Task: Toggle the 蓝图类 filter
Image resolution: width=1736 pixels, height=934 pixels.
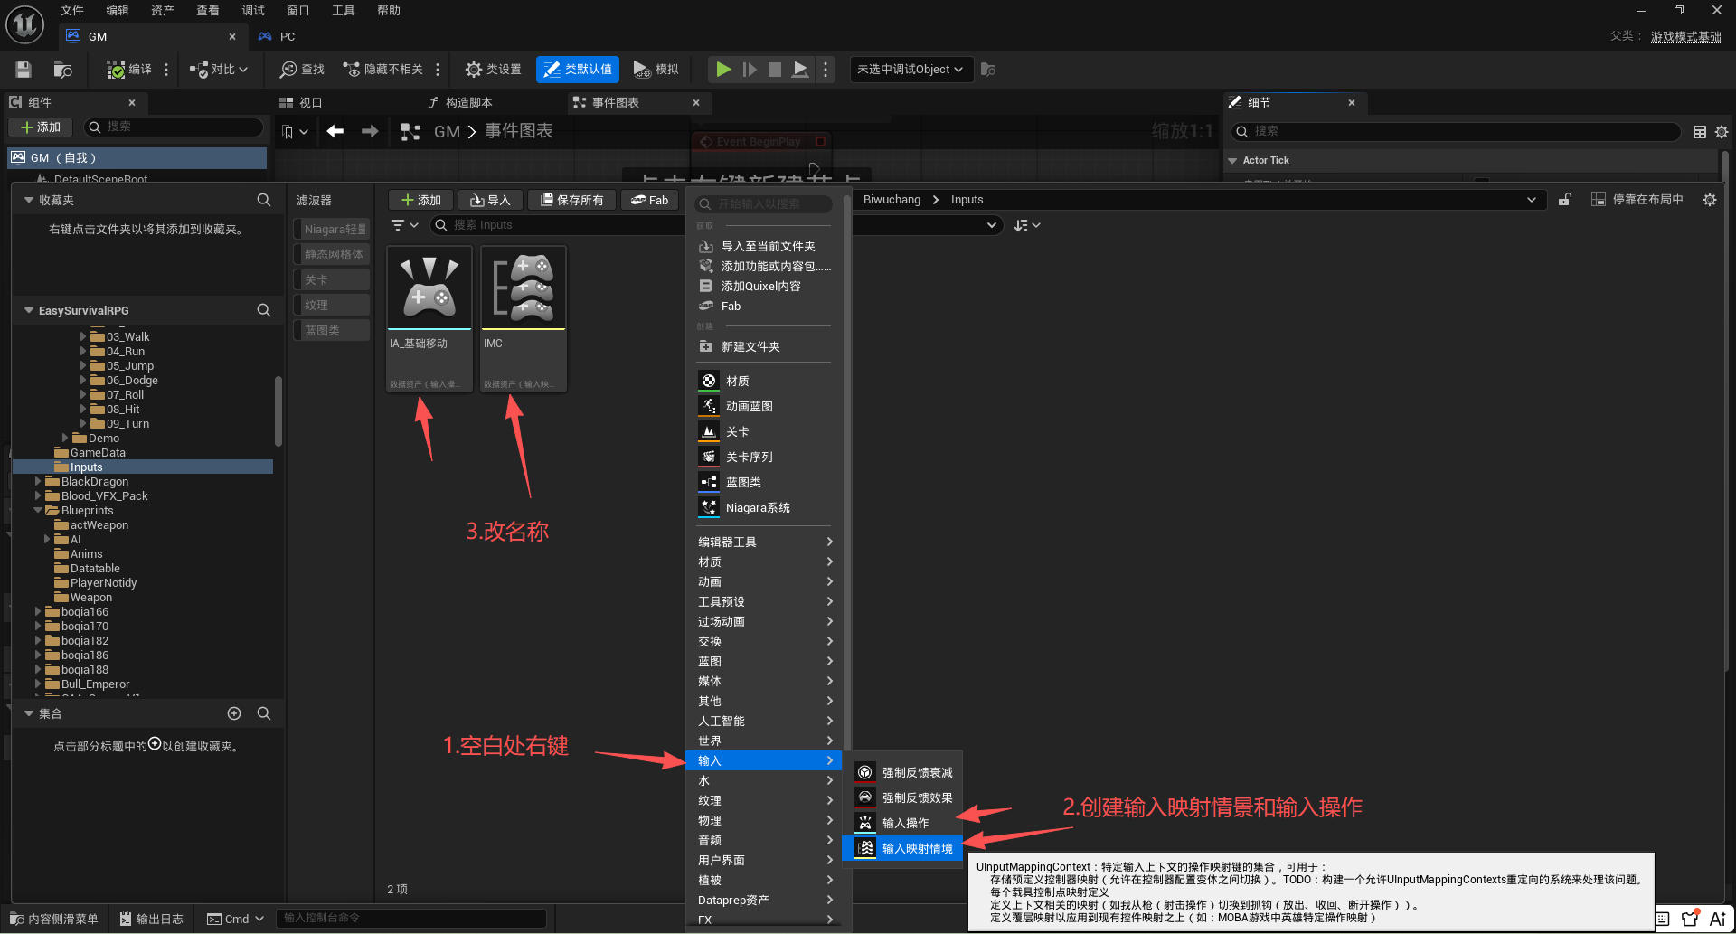Action: point(332,331)
